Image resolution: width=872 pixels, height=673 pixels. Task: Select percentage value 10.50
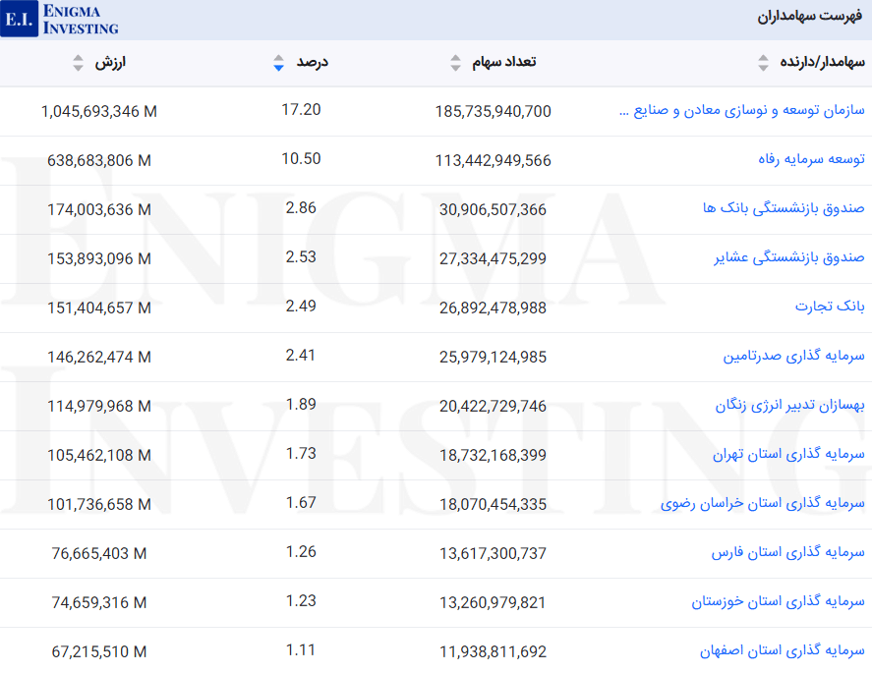pos(301,159)
